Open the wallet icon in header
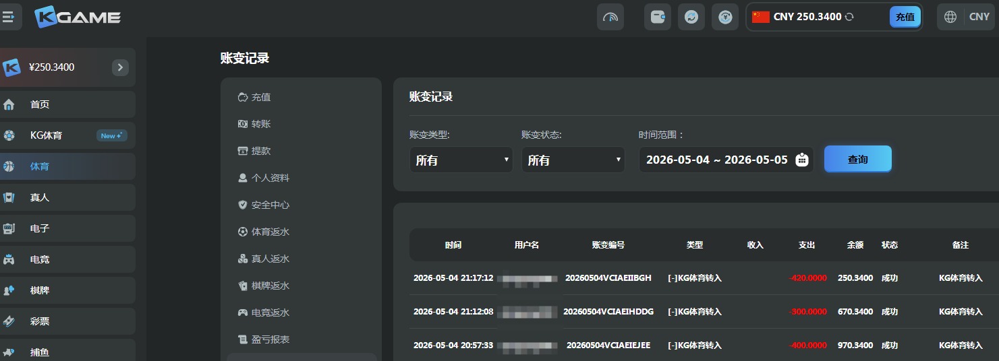Screen dimensions: 999x361 point(658,17)
